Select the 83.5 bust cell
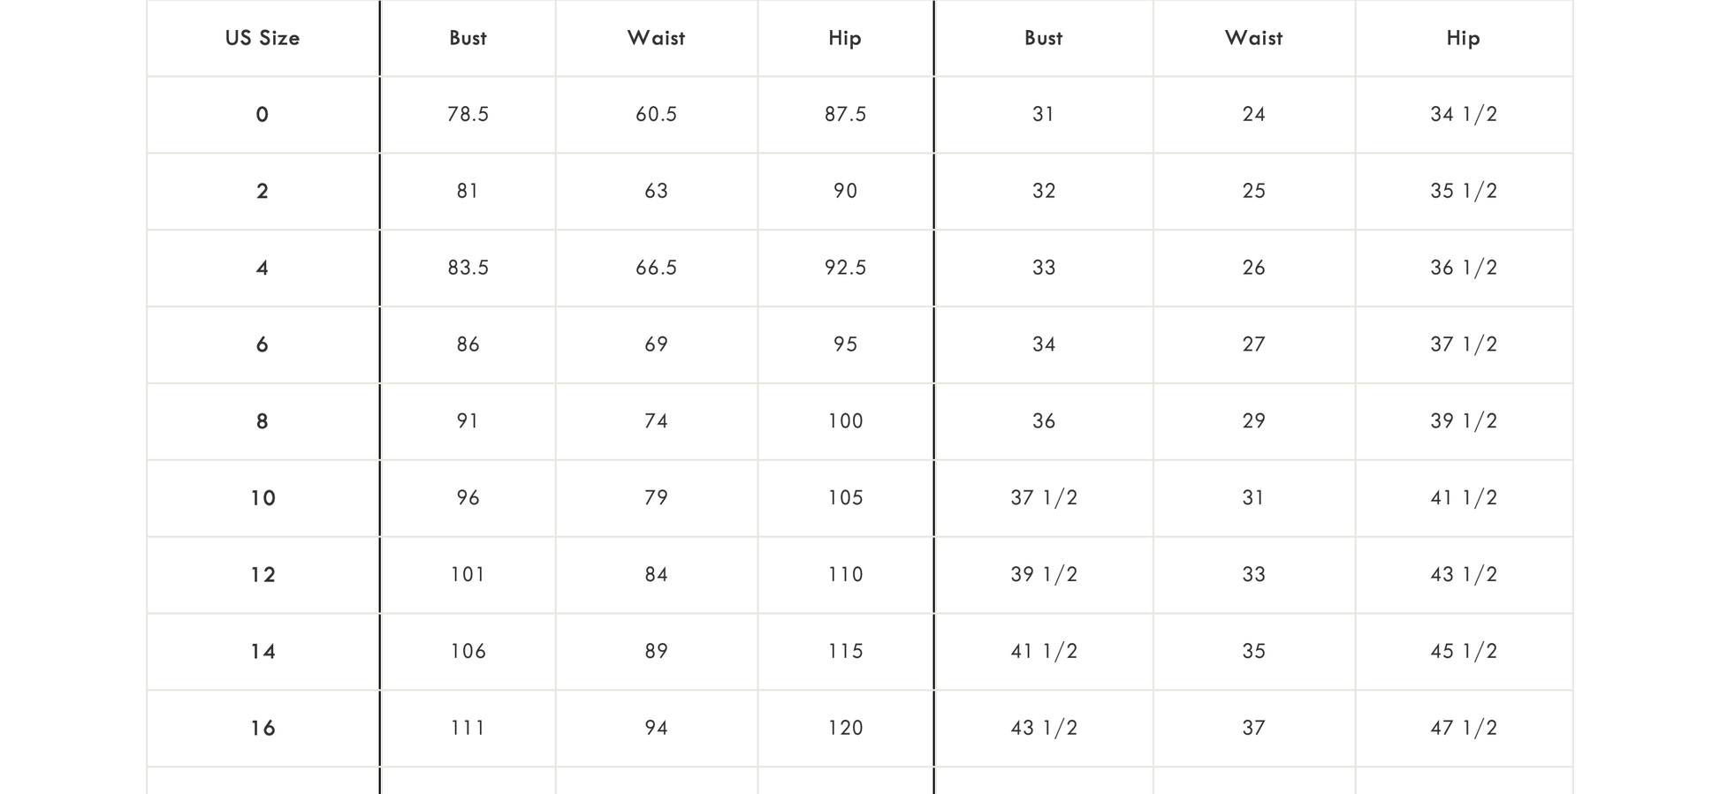This screenshot has height=794, width=1720. [x=468, y=268]
